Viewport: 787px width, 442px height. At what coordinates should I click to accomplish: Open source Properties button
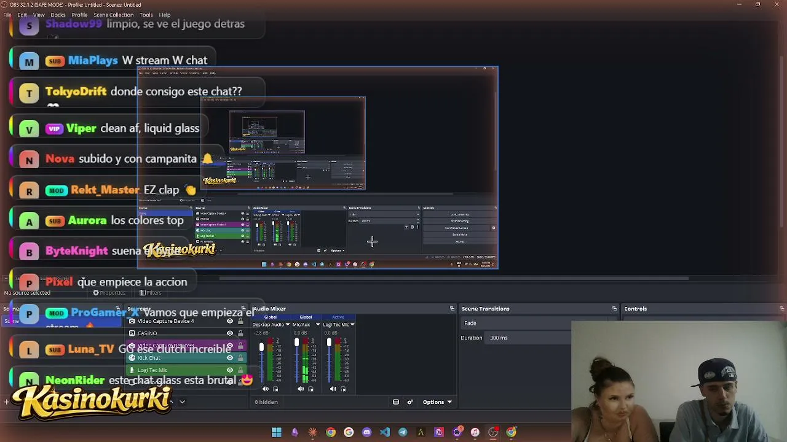[109, 293]
